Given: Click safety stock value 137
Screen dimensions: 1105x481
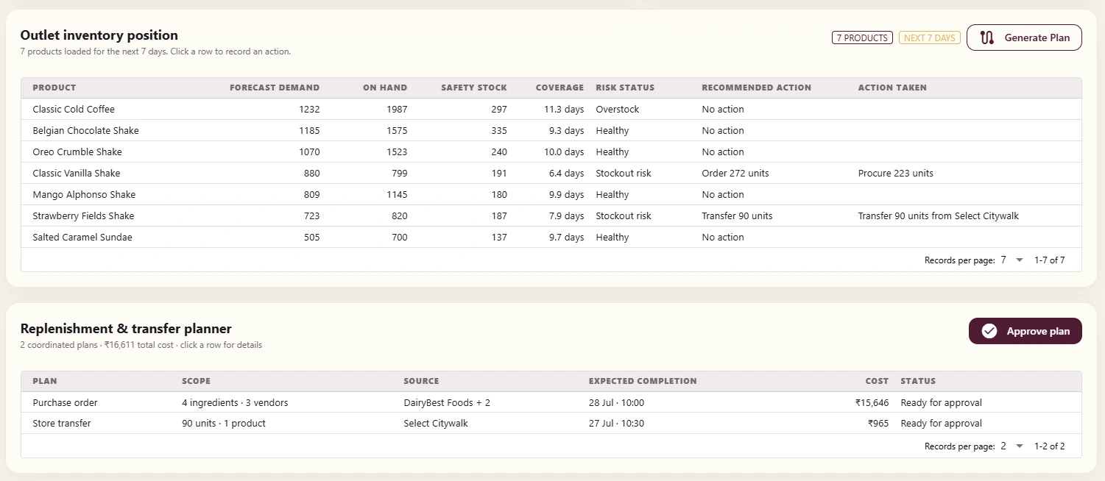Looking at the screenshot, I should (499, 237).
